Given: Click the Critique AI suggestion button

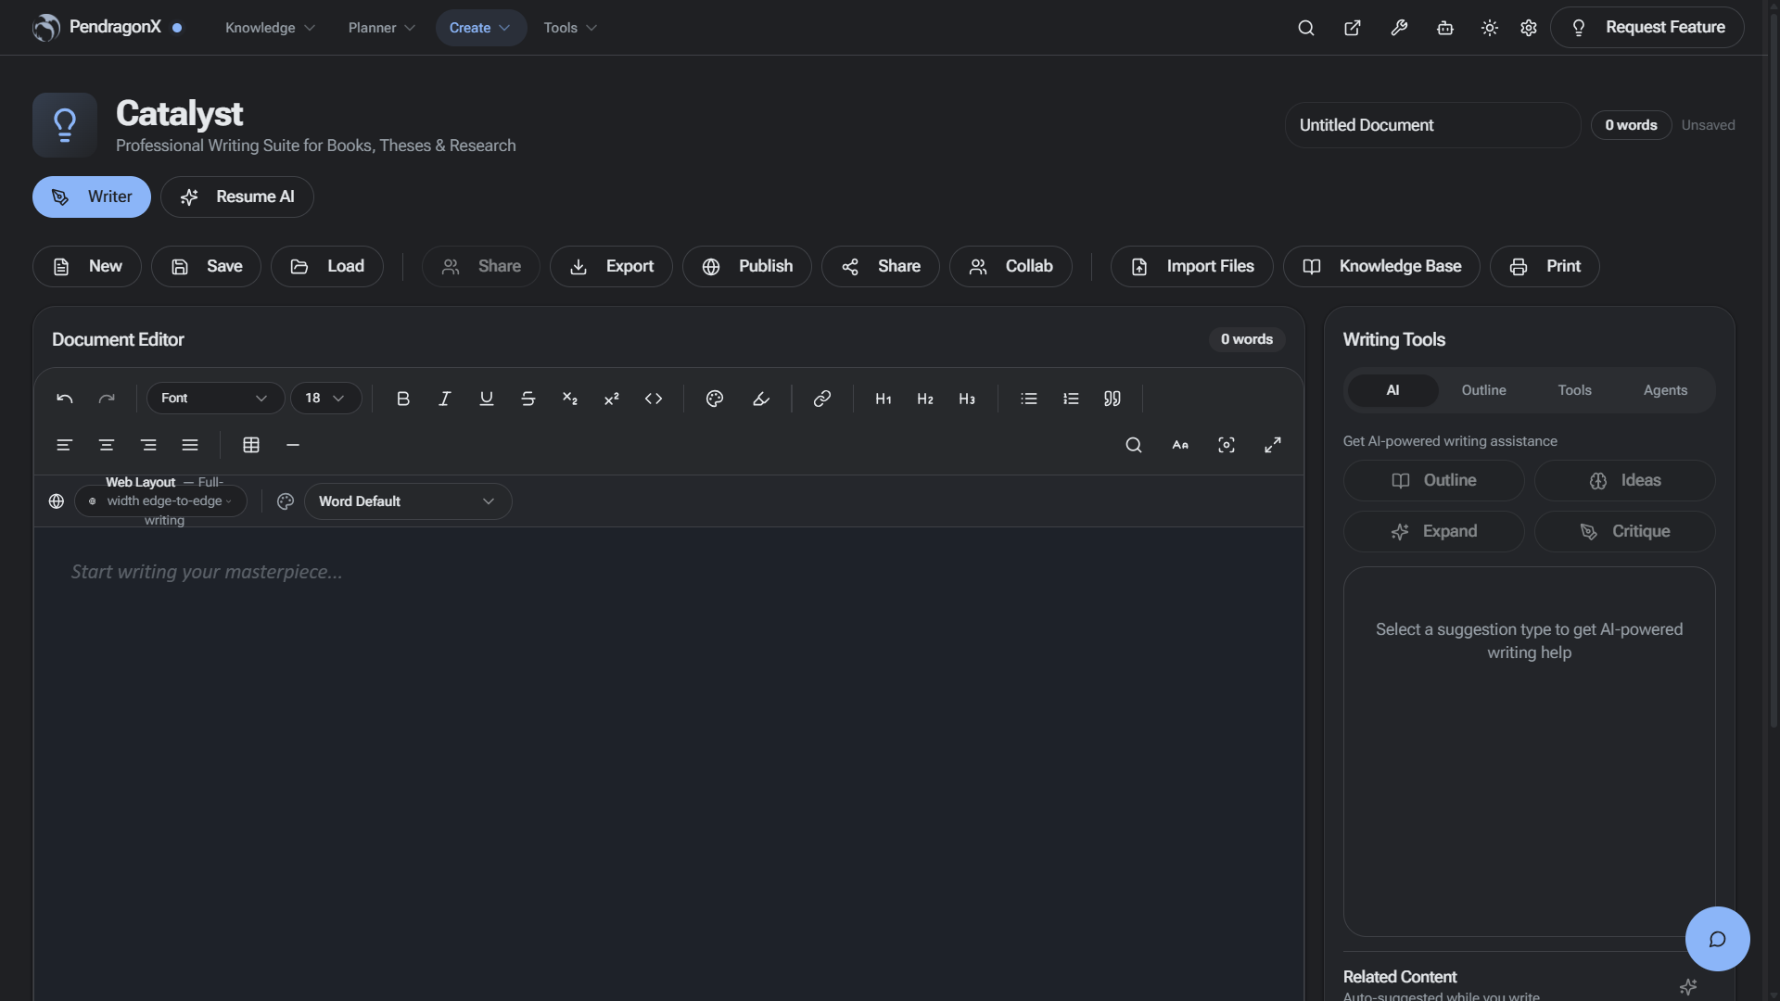Looking at the screenshot, I should (1624, 532).
